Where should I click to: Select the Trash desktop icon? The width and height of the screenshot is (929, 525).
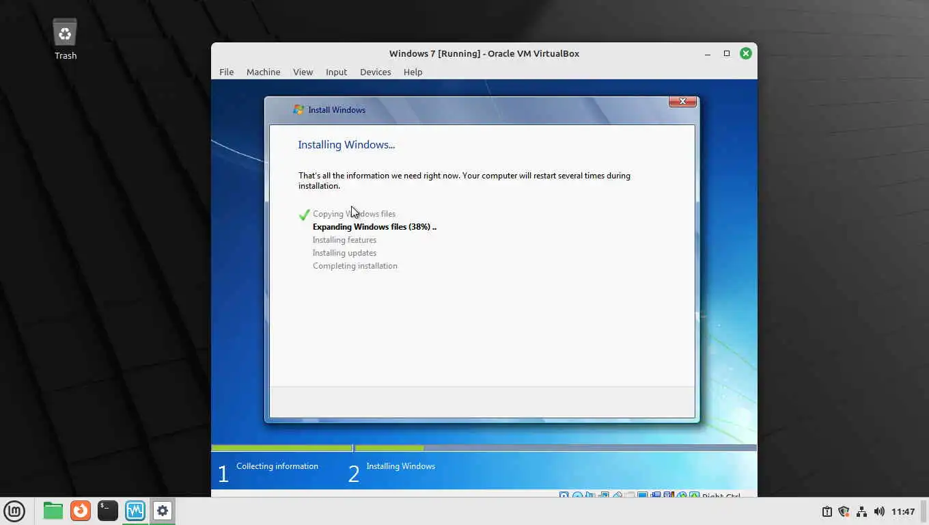pos(65,39)
